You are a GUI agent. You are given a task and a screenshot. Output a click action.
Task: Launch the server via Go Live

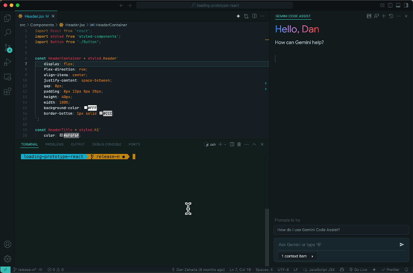pos(358,269)
